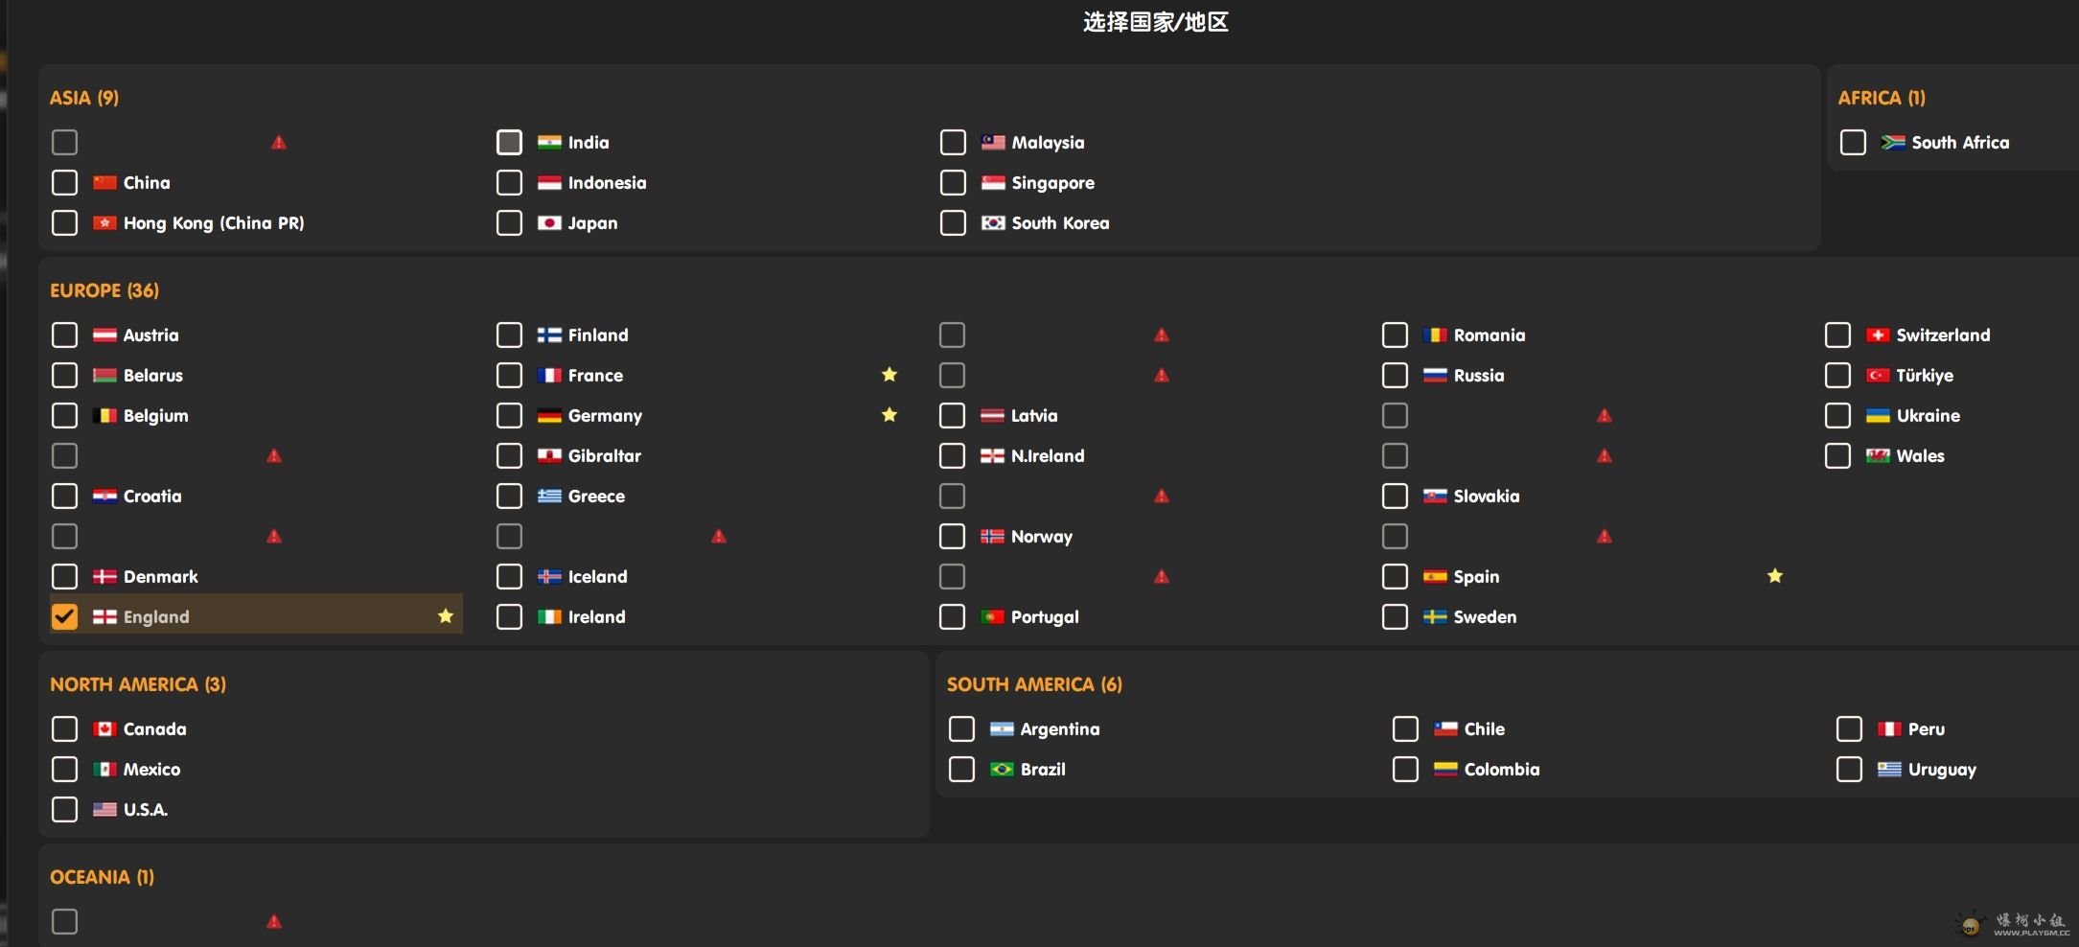Click the Iceland label
This screenshot has width=2079, height=947.
click(597, 576)
